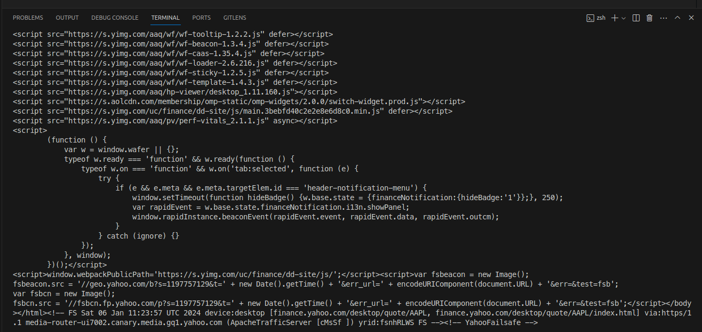Switch to the PROBLEMS tab
The image size is (702, 332).
pos(28,18)
